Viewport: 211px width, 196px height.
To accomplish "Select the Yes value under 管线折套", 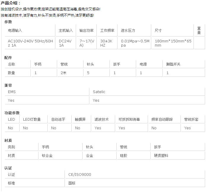I will tap(193, 128).
